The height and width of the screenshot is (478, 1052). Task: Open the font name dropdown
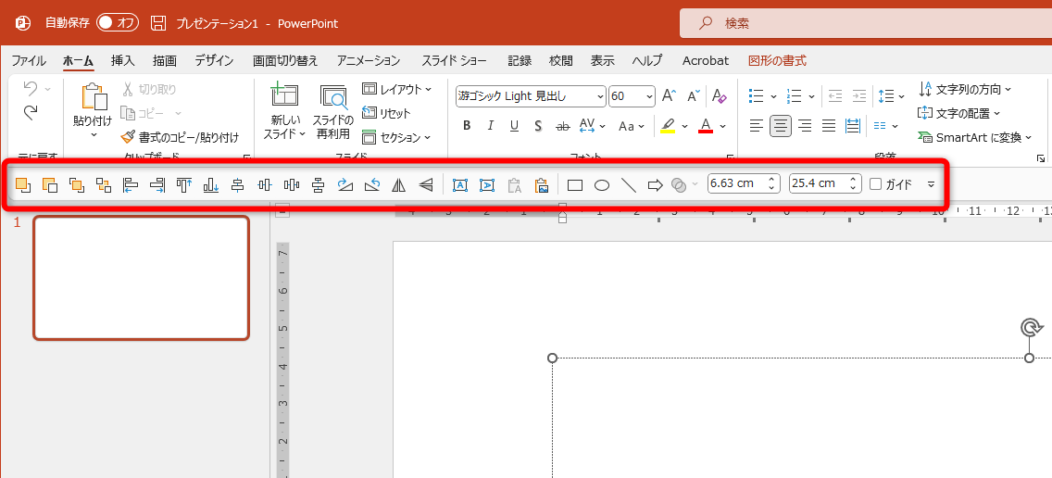point(600,96)
